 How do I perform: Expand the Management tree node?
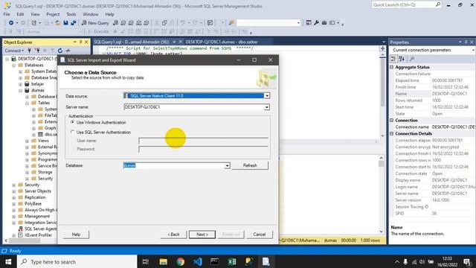tap(13, 217)
